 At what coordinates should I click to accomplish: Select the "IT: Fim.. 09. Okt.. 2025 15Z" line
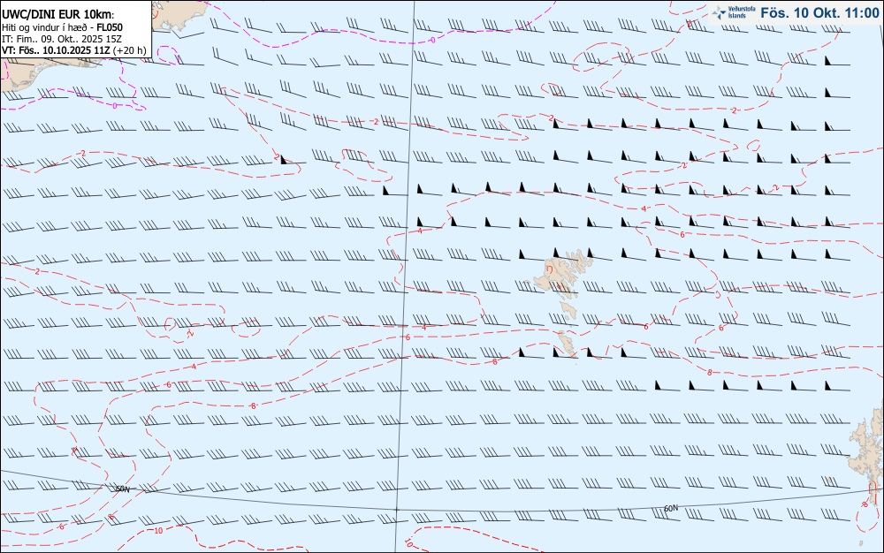pos(62,39)
